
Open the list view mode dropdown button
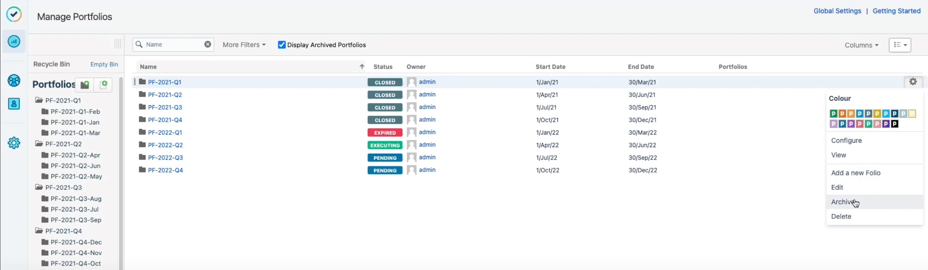point(900,45)
